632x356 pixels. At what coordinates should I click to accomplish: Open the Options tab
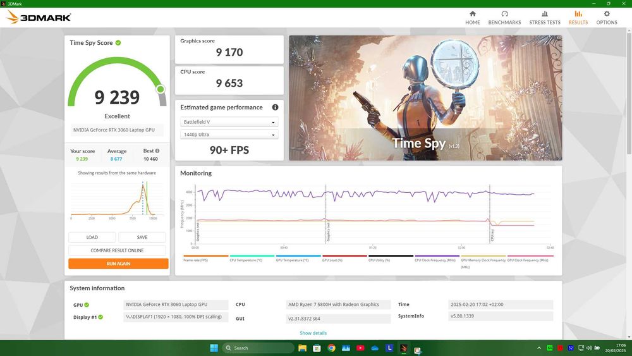pyautogui.click(x=607, y=18)
